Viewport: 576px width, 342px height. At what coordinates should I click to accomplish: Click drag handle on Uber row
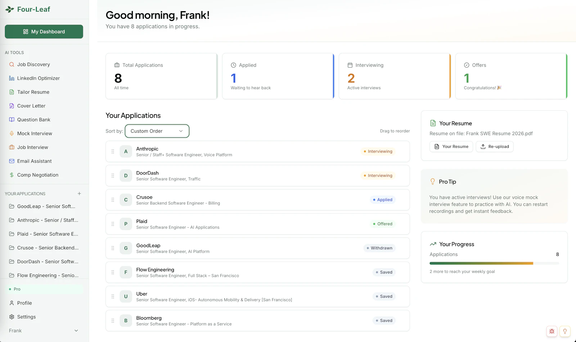pos(113,296)
